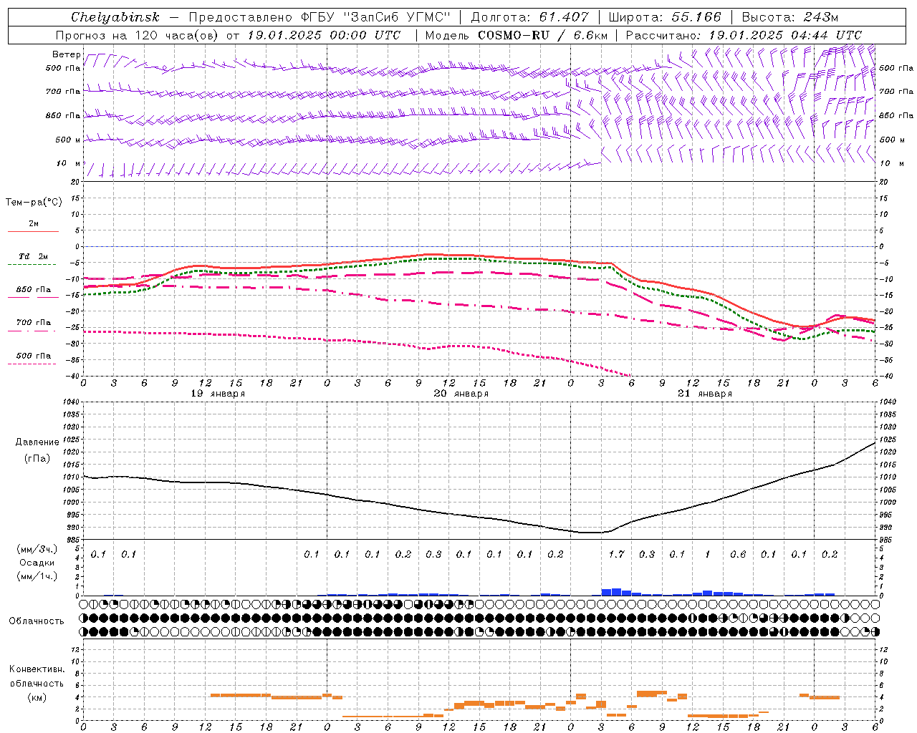This screenshot has width=917, height=733.
Task: Click the '21 января' date label
Action: [705, 394]
